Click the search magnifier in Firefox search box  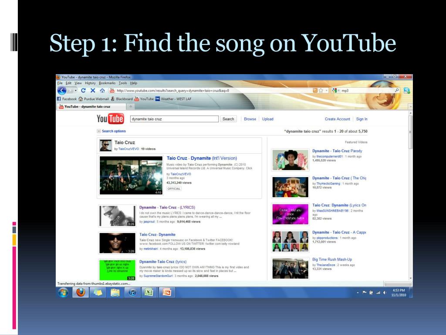396,90
